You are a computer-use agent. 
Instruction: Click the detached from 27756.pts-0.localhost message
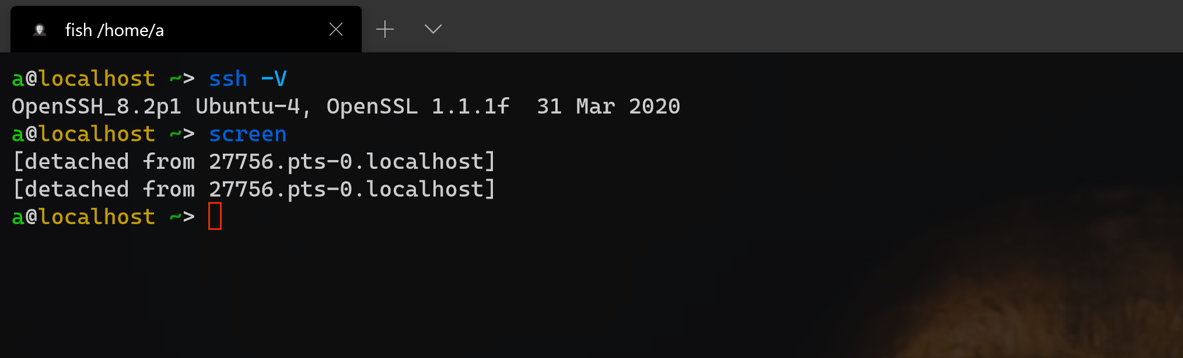click(x=254, y=161)
